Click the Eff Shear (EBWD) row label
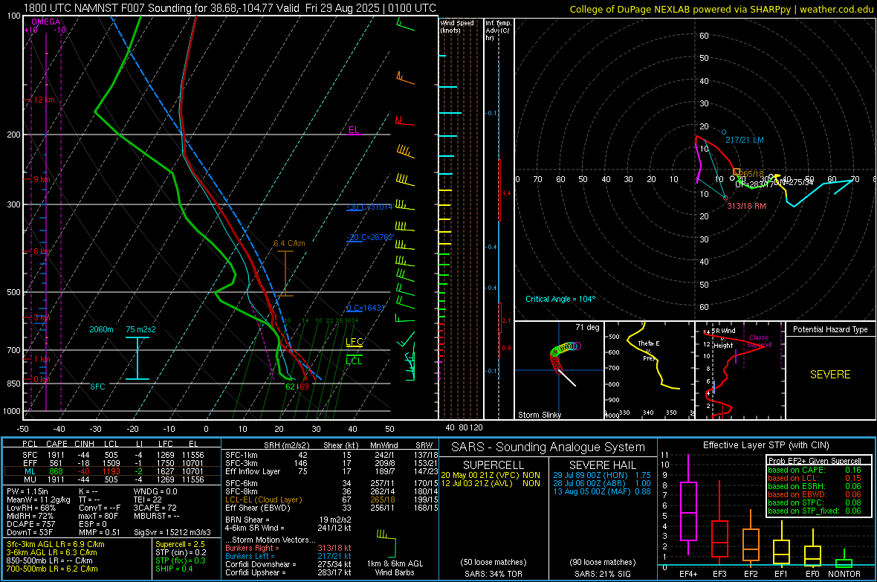 (x=258, y=508)
